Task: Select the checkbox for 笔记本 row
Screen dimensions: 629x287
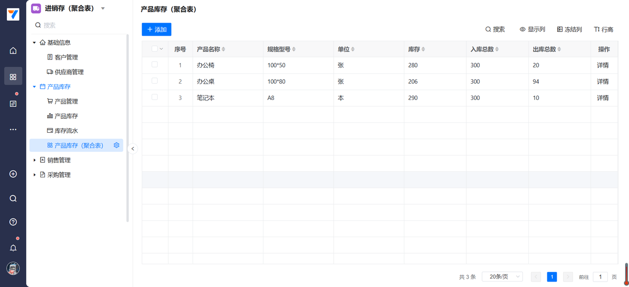Action: 155,97
